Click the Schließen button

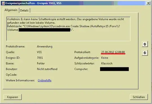(x=139, y=97)
